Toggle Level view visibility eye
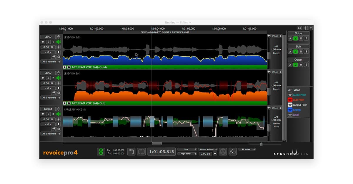This screenshot has width=353, height=184. 290,115
